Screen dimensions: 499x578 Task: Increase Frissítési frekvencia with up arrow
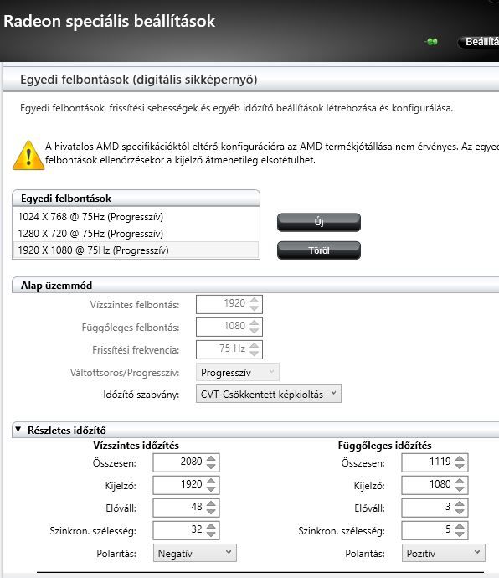254,345
